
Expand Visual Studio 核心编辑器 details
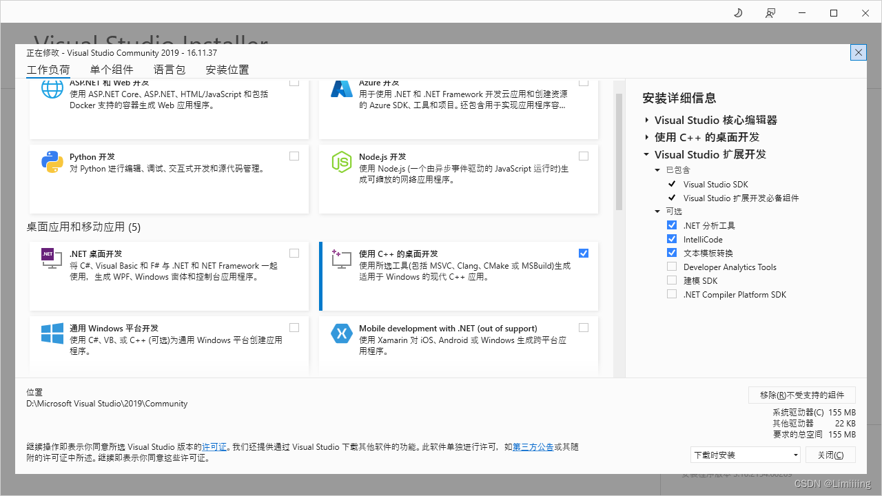[x=646, y=120]
